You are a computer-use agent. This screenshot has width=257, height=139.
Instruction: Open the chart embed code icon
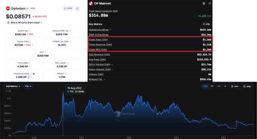pyautogui.click(x=219, y=86)
